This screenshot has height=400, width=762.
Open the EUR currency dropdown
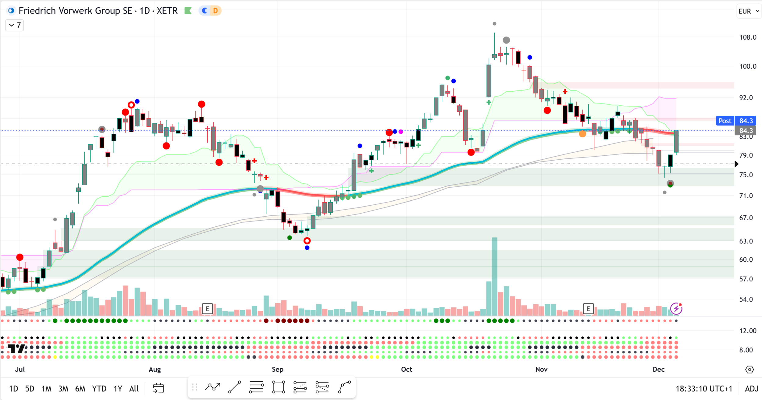[x=749, y=11]
